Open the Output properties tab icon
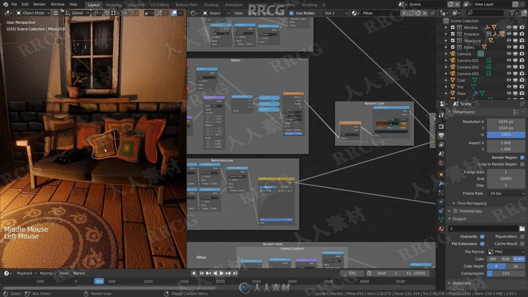This screenshot has height=297, width=528. coord(441,136)
